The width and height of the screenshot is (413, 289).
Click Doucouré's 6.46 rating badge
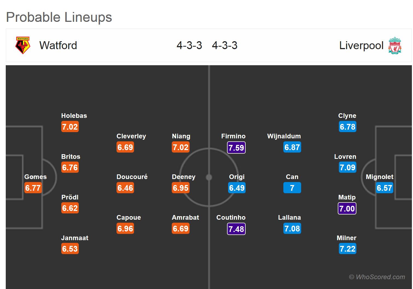click(x=125, y=188)
